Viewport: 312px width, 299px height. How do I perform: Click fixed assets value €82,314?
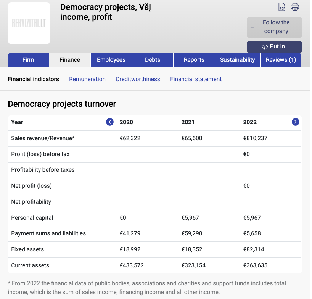coord(254,249)
